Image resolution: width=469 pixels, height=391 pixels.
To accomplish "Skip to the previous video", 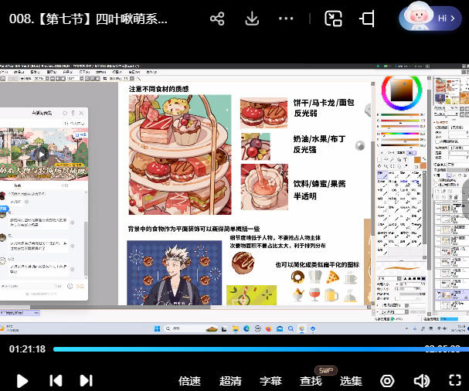I will (x=56, y=380).
